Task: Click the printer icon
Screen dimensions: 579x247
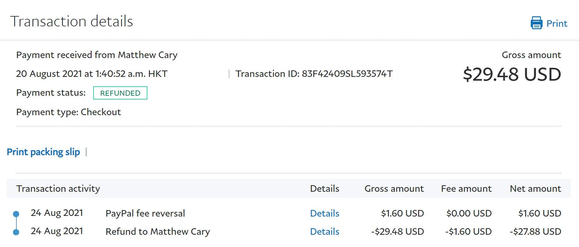Action: pos(536,23)
